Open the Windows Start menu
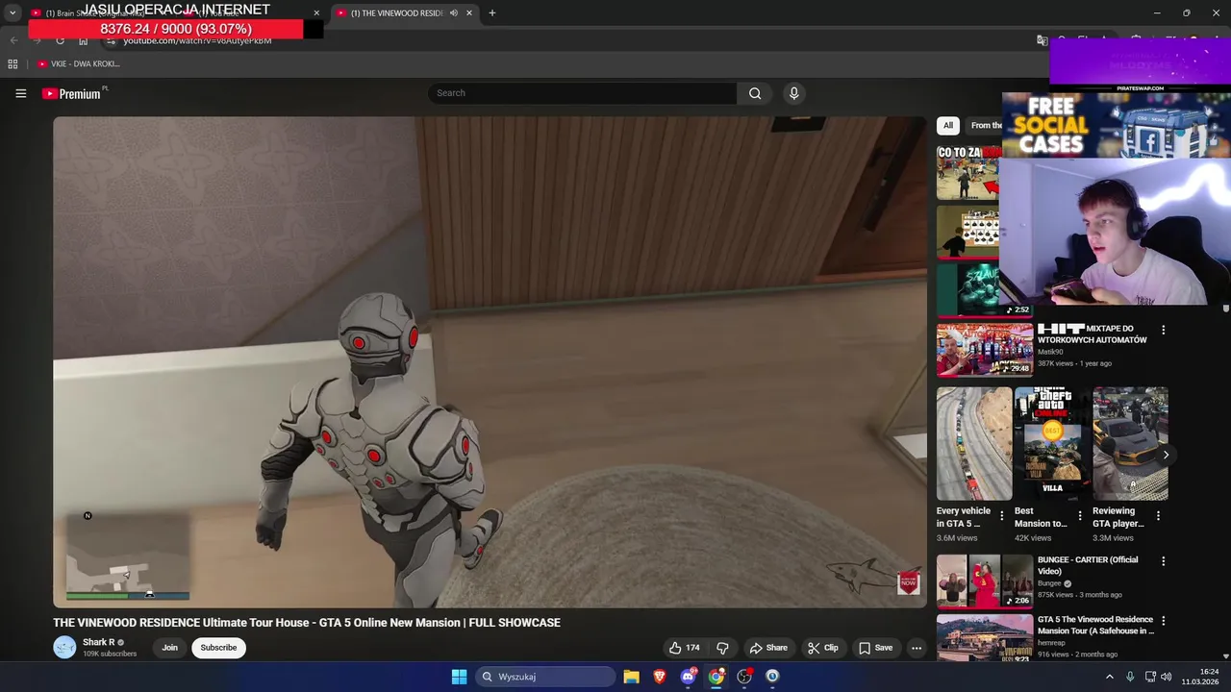The height and width of the screenshot is (692, 1231). pyautogui.click(x=459, y=677)
